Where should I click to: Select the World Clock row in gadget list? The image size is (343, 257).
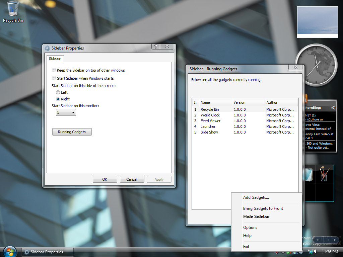point(245,115)
